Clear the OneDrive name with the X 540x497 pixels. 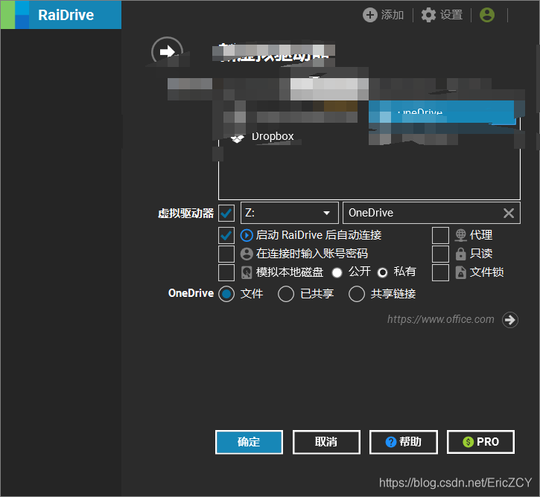509,214
